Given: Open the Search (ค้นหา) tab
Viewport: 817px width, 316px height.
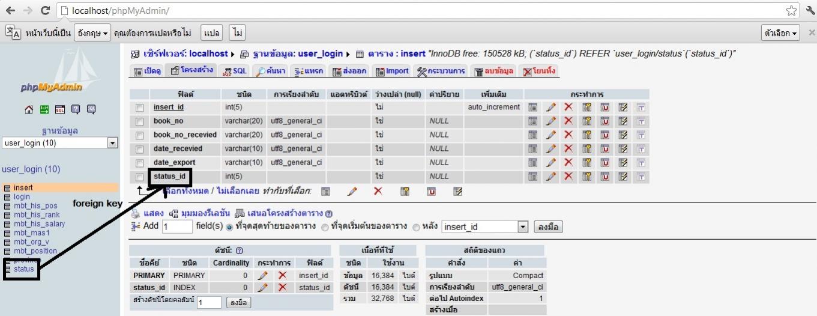Looking at the screenshot, I should pos(271,71).
